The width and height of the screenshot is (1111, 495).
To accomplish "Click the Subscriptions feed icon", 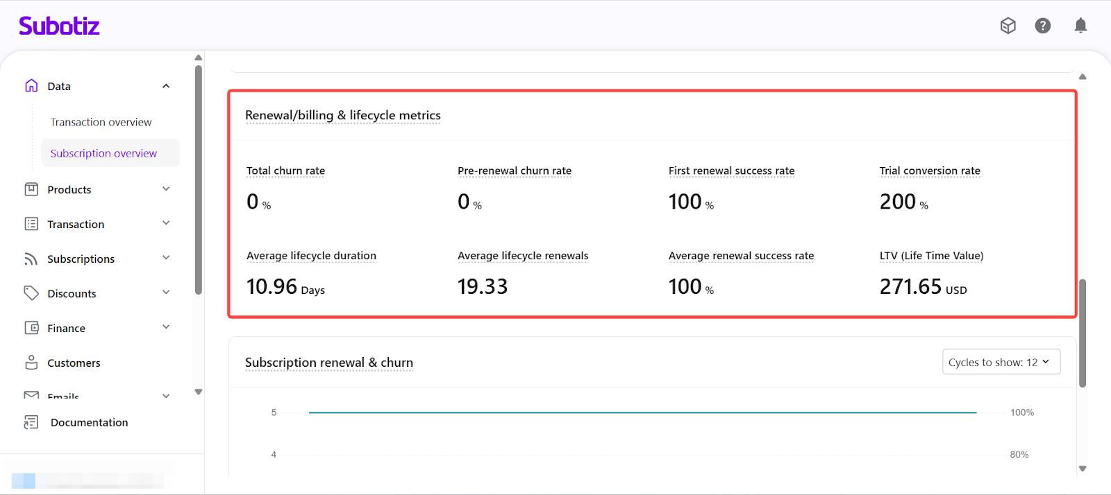I will [x=31, y=259].
